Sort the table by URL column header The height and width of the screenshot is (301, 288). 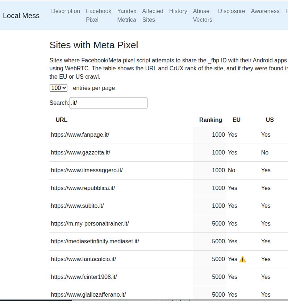tap(62, 120)
